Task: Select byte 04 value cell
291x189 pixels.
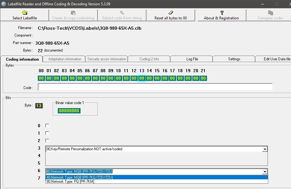Action: [x=72, y=78]
